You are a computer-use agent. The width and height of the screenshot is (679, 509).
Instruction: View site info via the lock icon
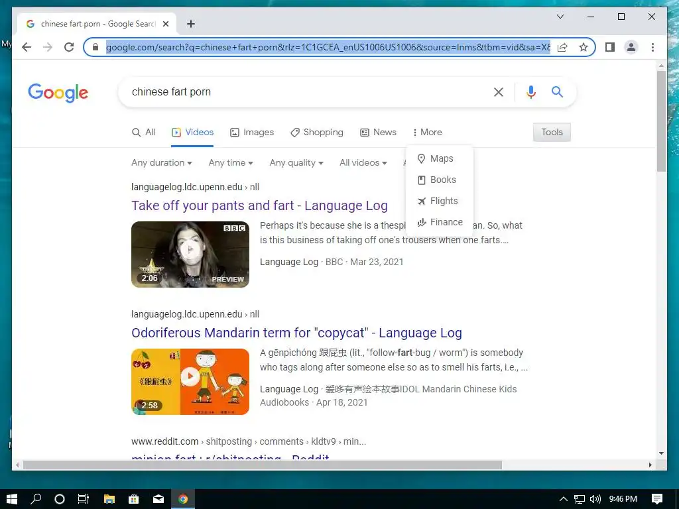click(x=95, y=47)
